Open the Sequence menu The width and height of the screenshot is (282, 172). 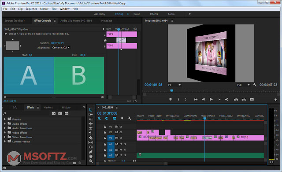(x=31, y=9)
